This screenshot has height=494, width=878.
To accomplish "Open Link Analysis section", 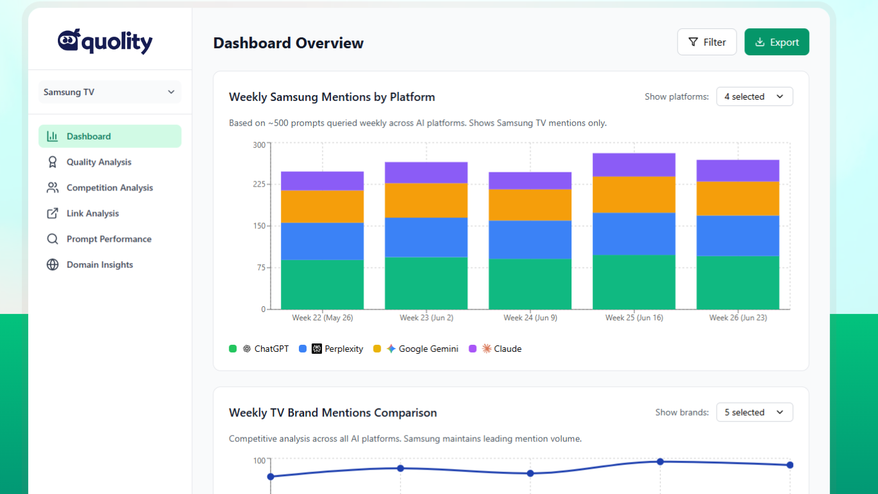I will 110,214.
